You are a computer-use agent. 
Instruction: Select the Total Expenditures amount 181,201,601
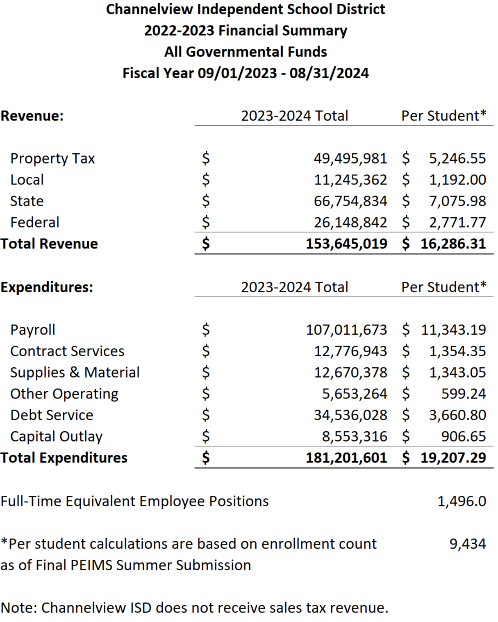point(346,458)
